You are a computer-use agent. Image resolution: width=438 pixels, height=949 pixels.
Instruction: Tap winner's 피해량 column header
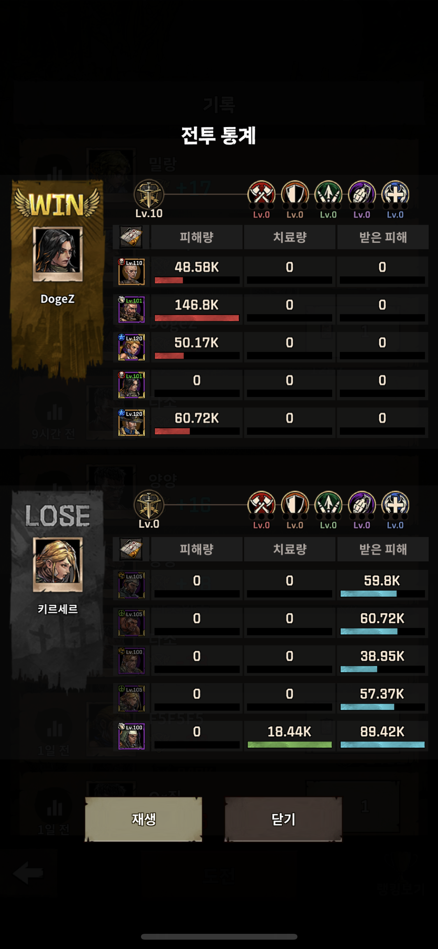(x=197, y=237)
